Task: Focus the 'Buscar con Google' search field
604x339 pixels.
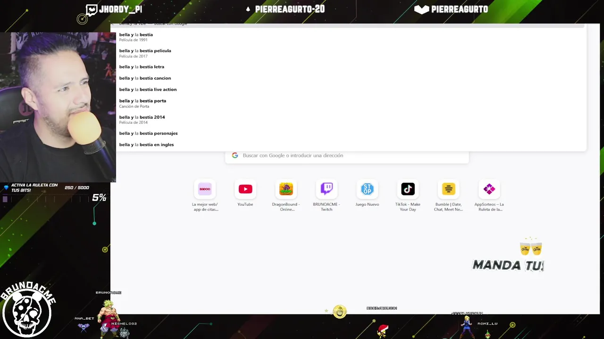Action: (347, 155)
